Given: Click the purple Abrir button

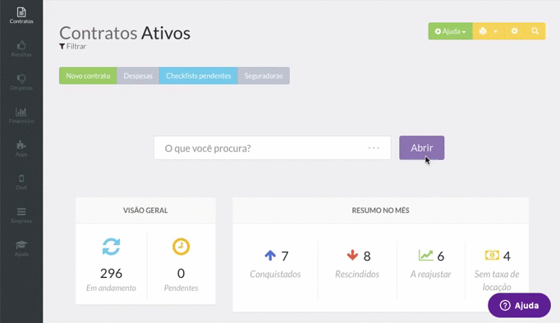Looking at the screenshot, I should [422, 148].
